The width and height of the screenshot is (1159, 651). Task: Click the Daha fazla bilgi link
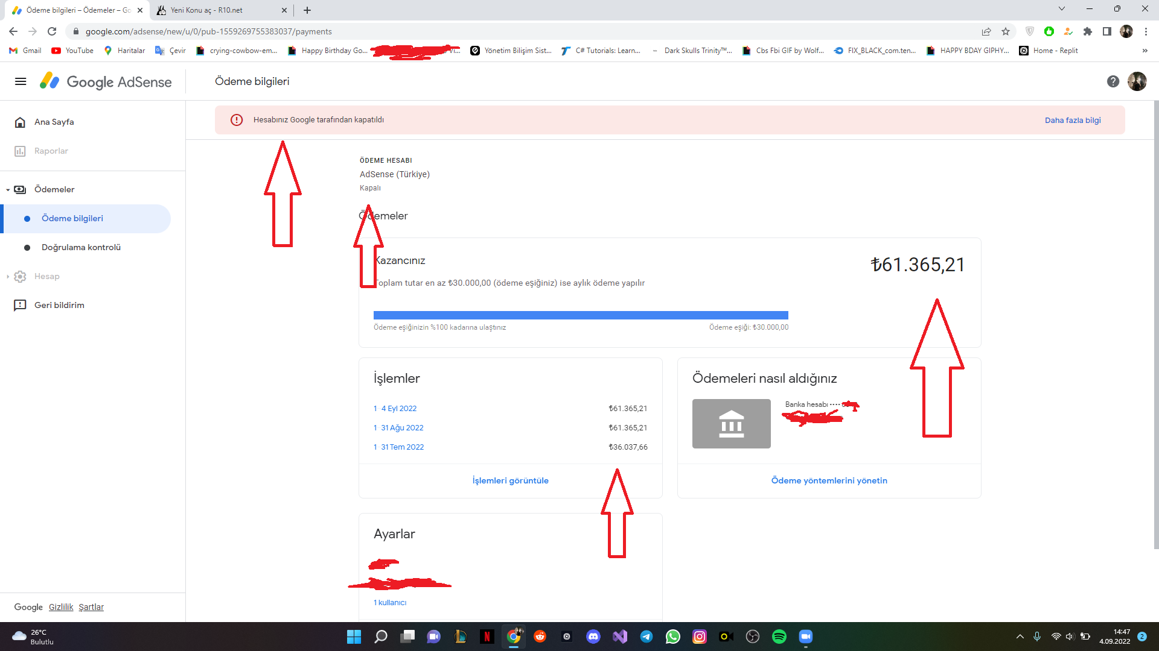click(1073, 120)
